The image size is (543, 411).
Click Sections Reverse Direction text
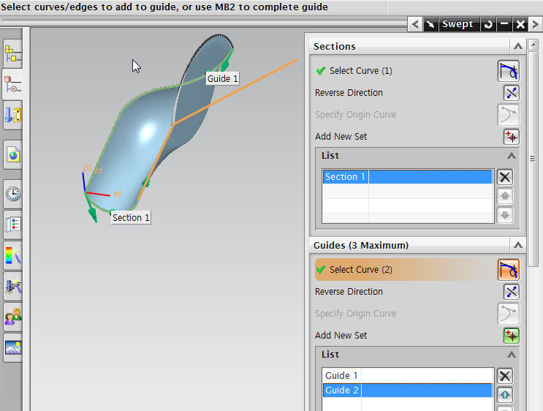(x=349, y=93)
